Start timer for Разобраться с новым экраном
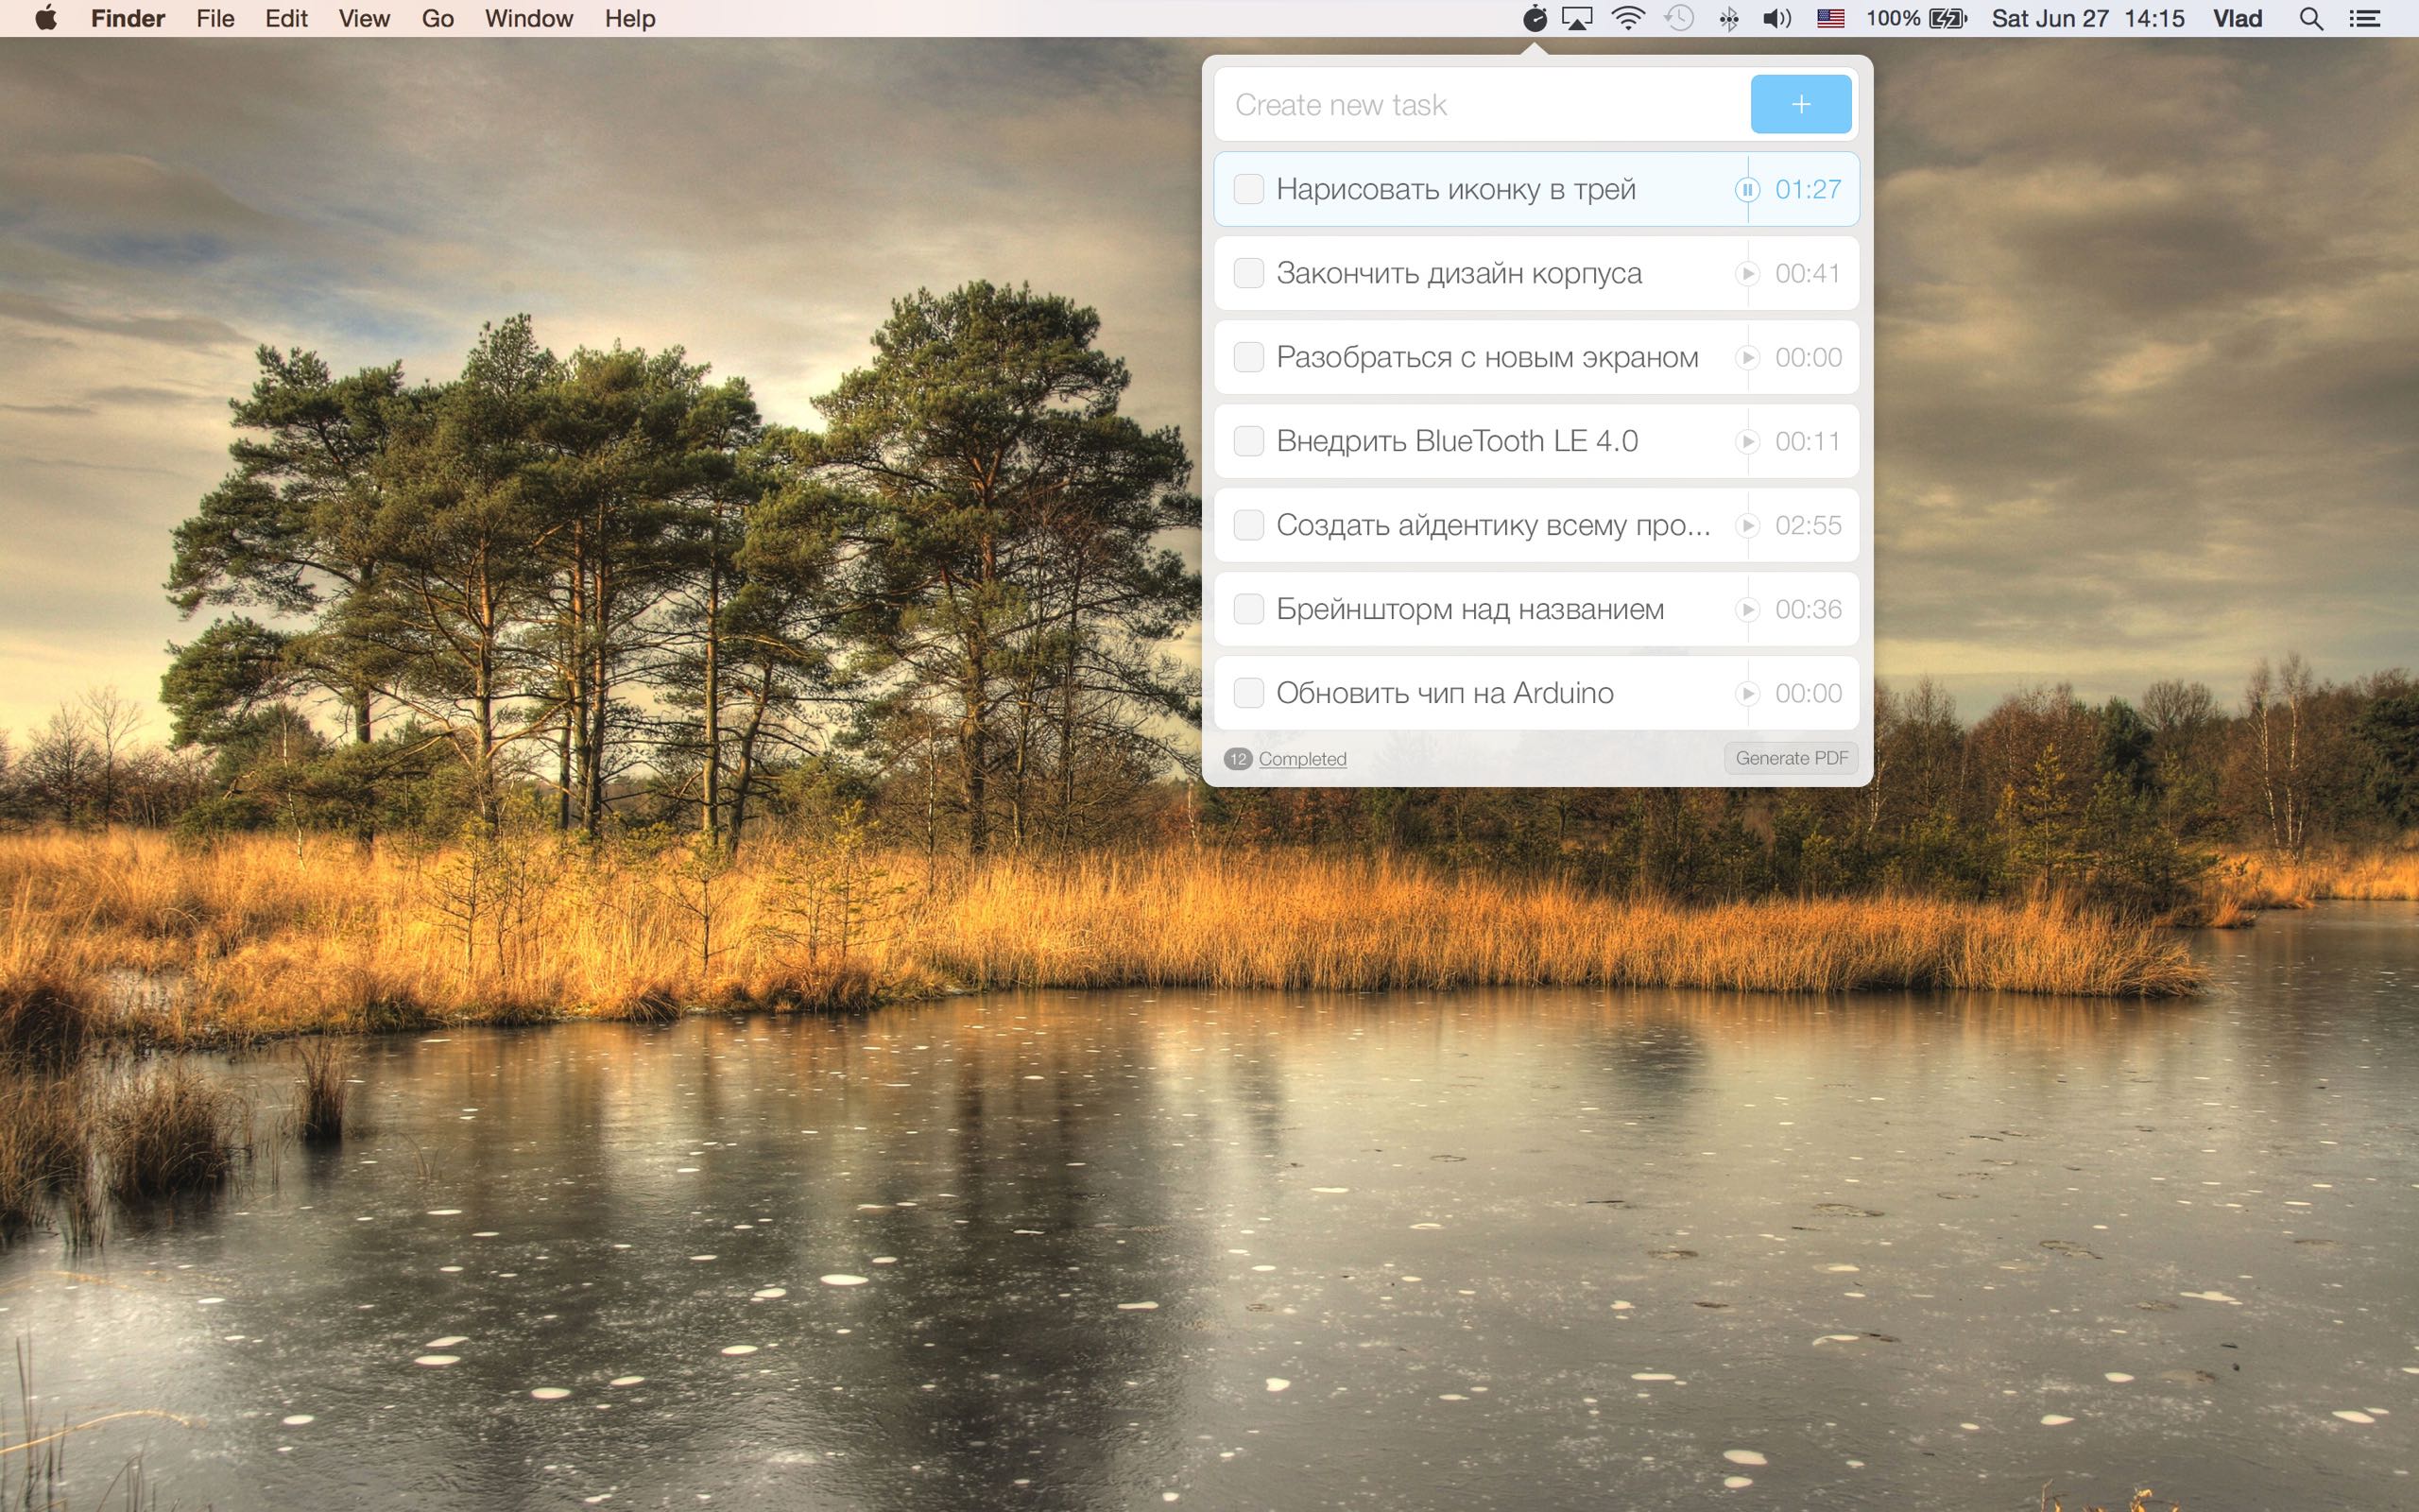The width and height of the screenshot is (2419, 1512). [1746, 357]
